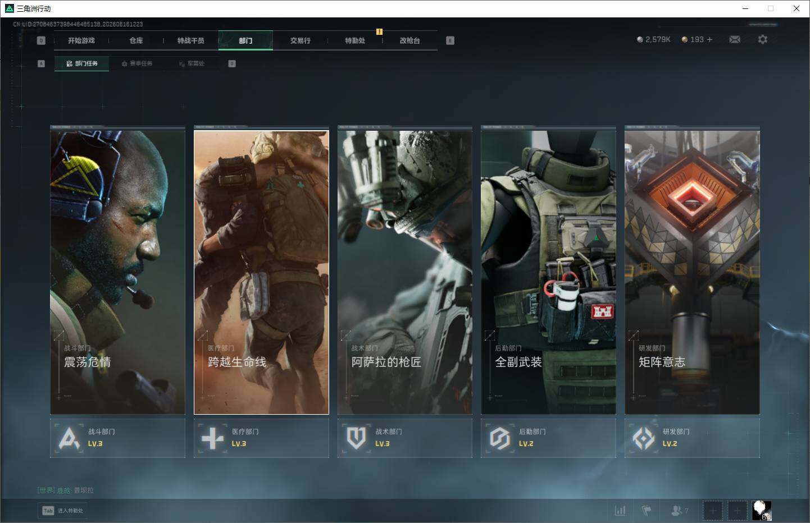Viewport: 810px width, 523px height.
Task: Click the gold coin icon beside 193
Action: 684,39
